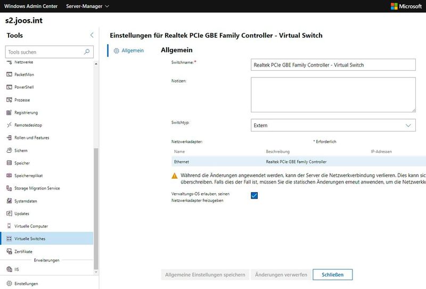Open the Registrierung icon
Screen dimensions: 426x289
coord(9,112)
